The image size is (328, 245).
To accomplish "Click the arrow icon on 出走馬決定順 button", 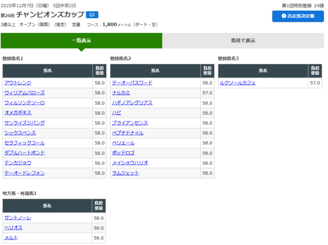I will tap(284, 16).
